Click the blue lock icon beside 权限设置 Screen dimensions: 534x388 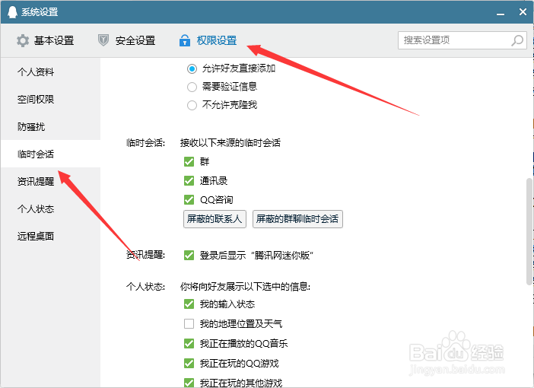click(x=185, y=40)
